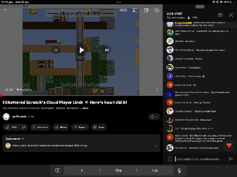Toggle the autoplay switch on the player

pyautogui.click(x=123, y=10)
